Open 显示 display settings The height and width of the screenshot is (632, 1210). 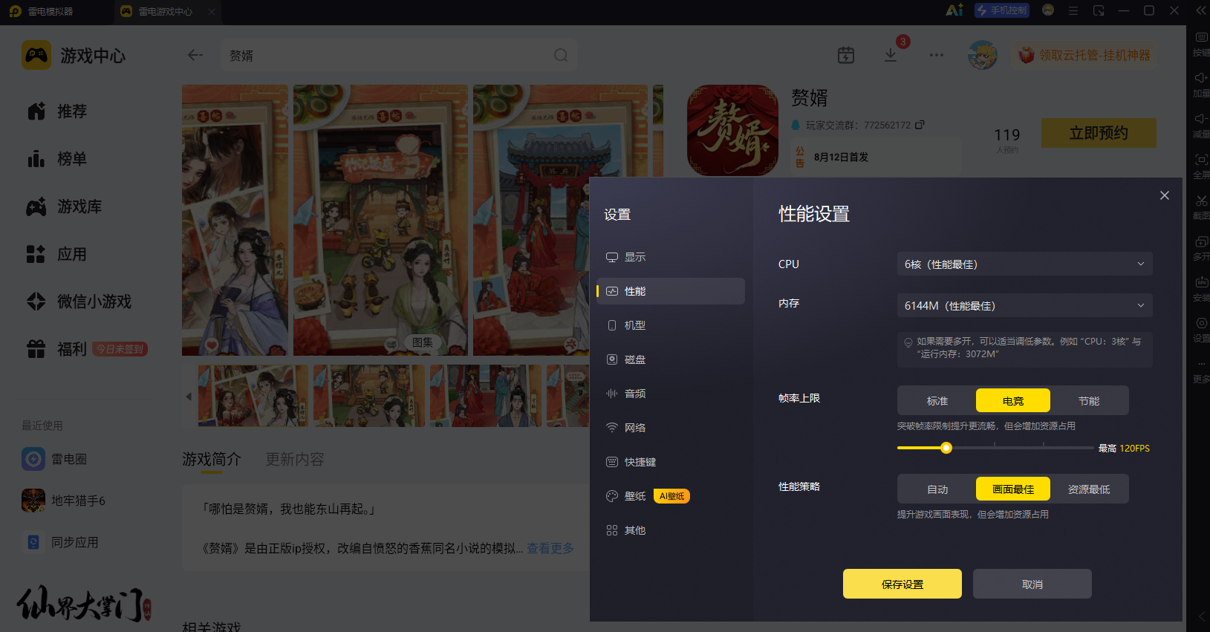(671, 257)
